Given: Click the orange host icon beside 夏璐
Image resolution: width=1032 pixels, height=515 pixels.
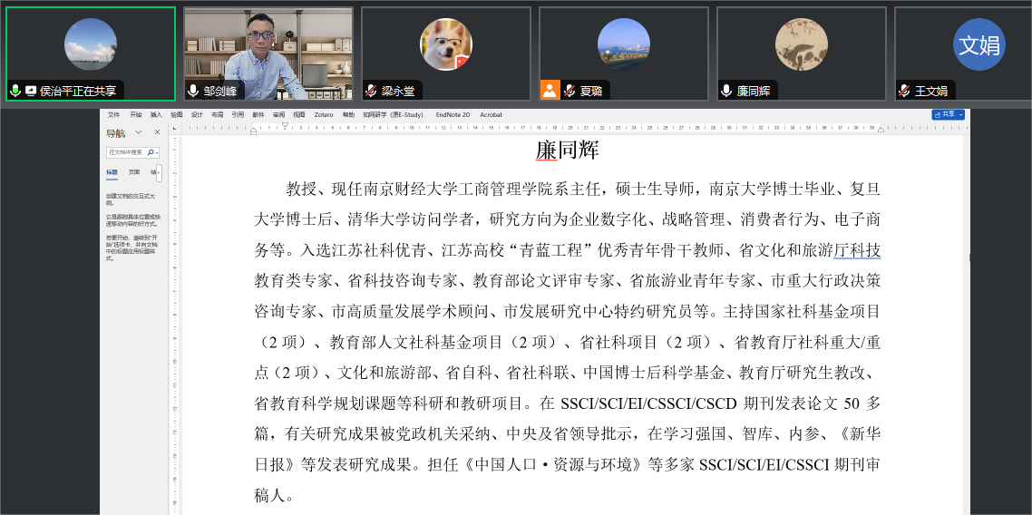Looking at the screenshot, I should (550, 91).
